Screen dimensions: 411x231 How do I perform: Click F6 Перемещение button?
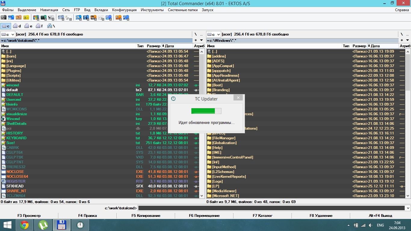pyautogui.click(x=204, y=216)
